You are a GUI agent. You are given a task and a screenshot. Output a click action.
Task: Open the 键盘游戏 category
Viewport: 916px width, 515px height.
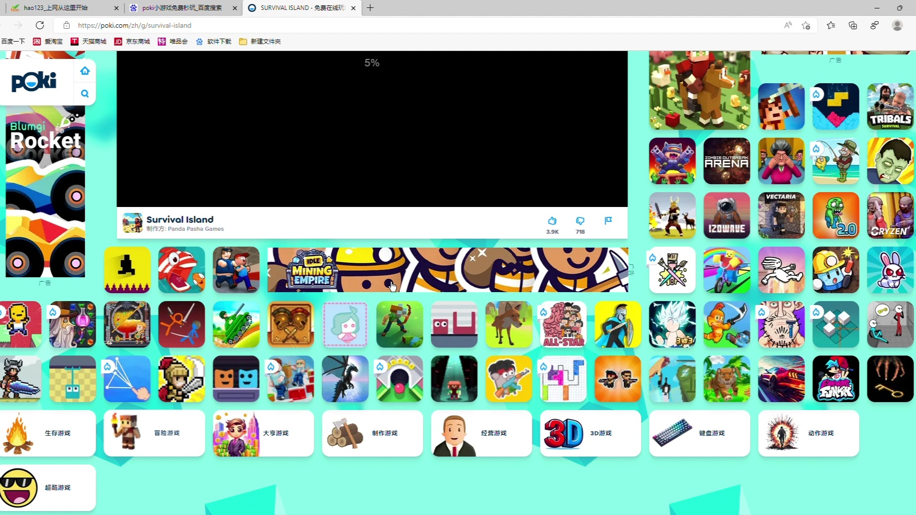[699, 433]
